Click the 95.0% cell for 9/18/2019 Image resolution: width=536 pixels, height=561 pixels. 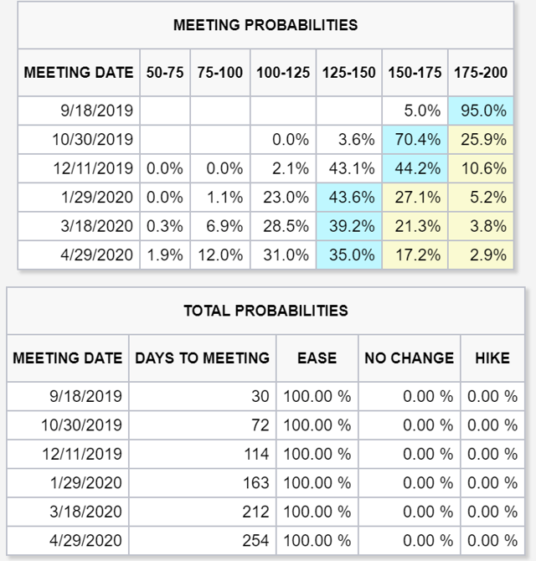pyautogui.click(x=481, y=111)
